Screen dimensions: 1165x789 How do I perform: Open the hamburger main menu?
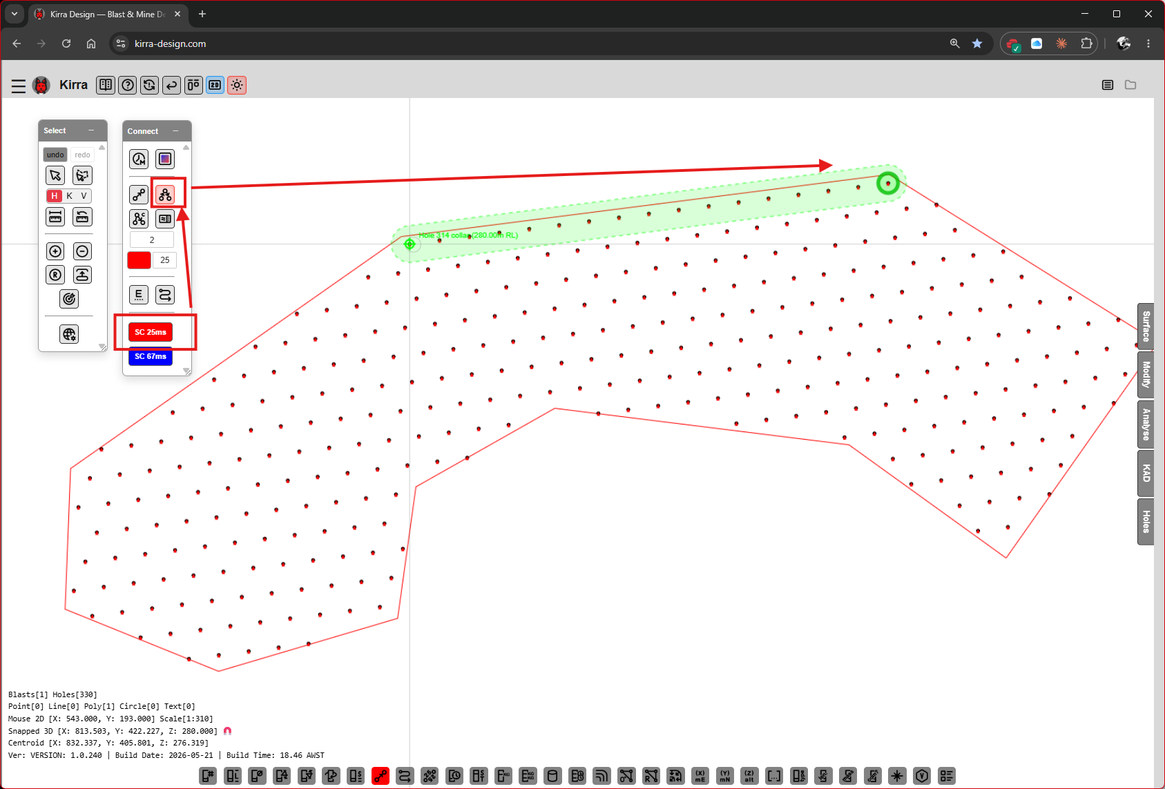coord(19,86)
